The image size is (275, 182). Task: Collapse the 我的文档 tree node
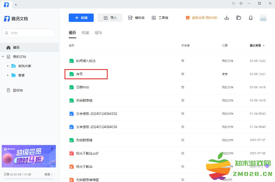point(3,57)
